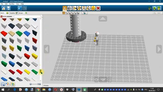Pick the blue plate brick
The height and width of the screenshot is (92, 163).
click(x=27, y=33)
